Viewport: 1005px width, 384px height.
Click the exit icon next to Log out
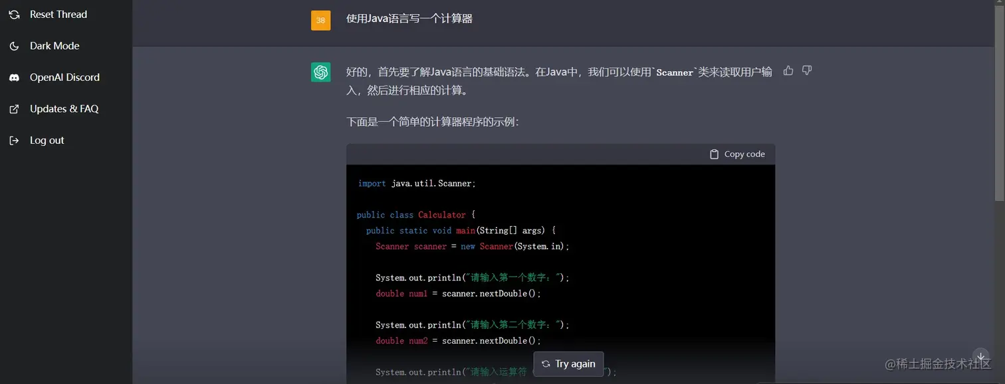14,140
